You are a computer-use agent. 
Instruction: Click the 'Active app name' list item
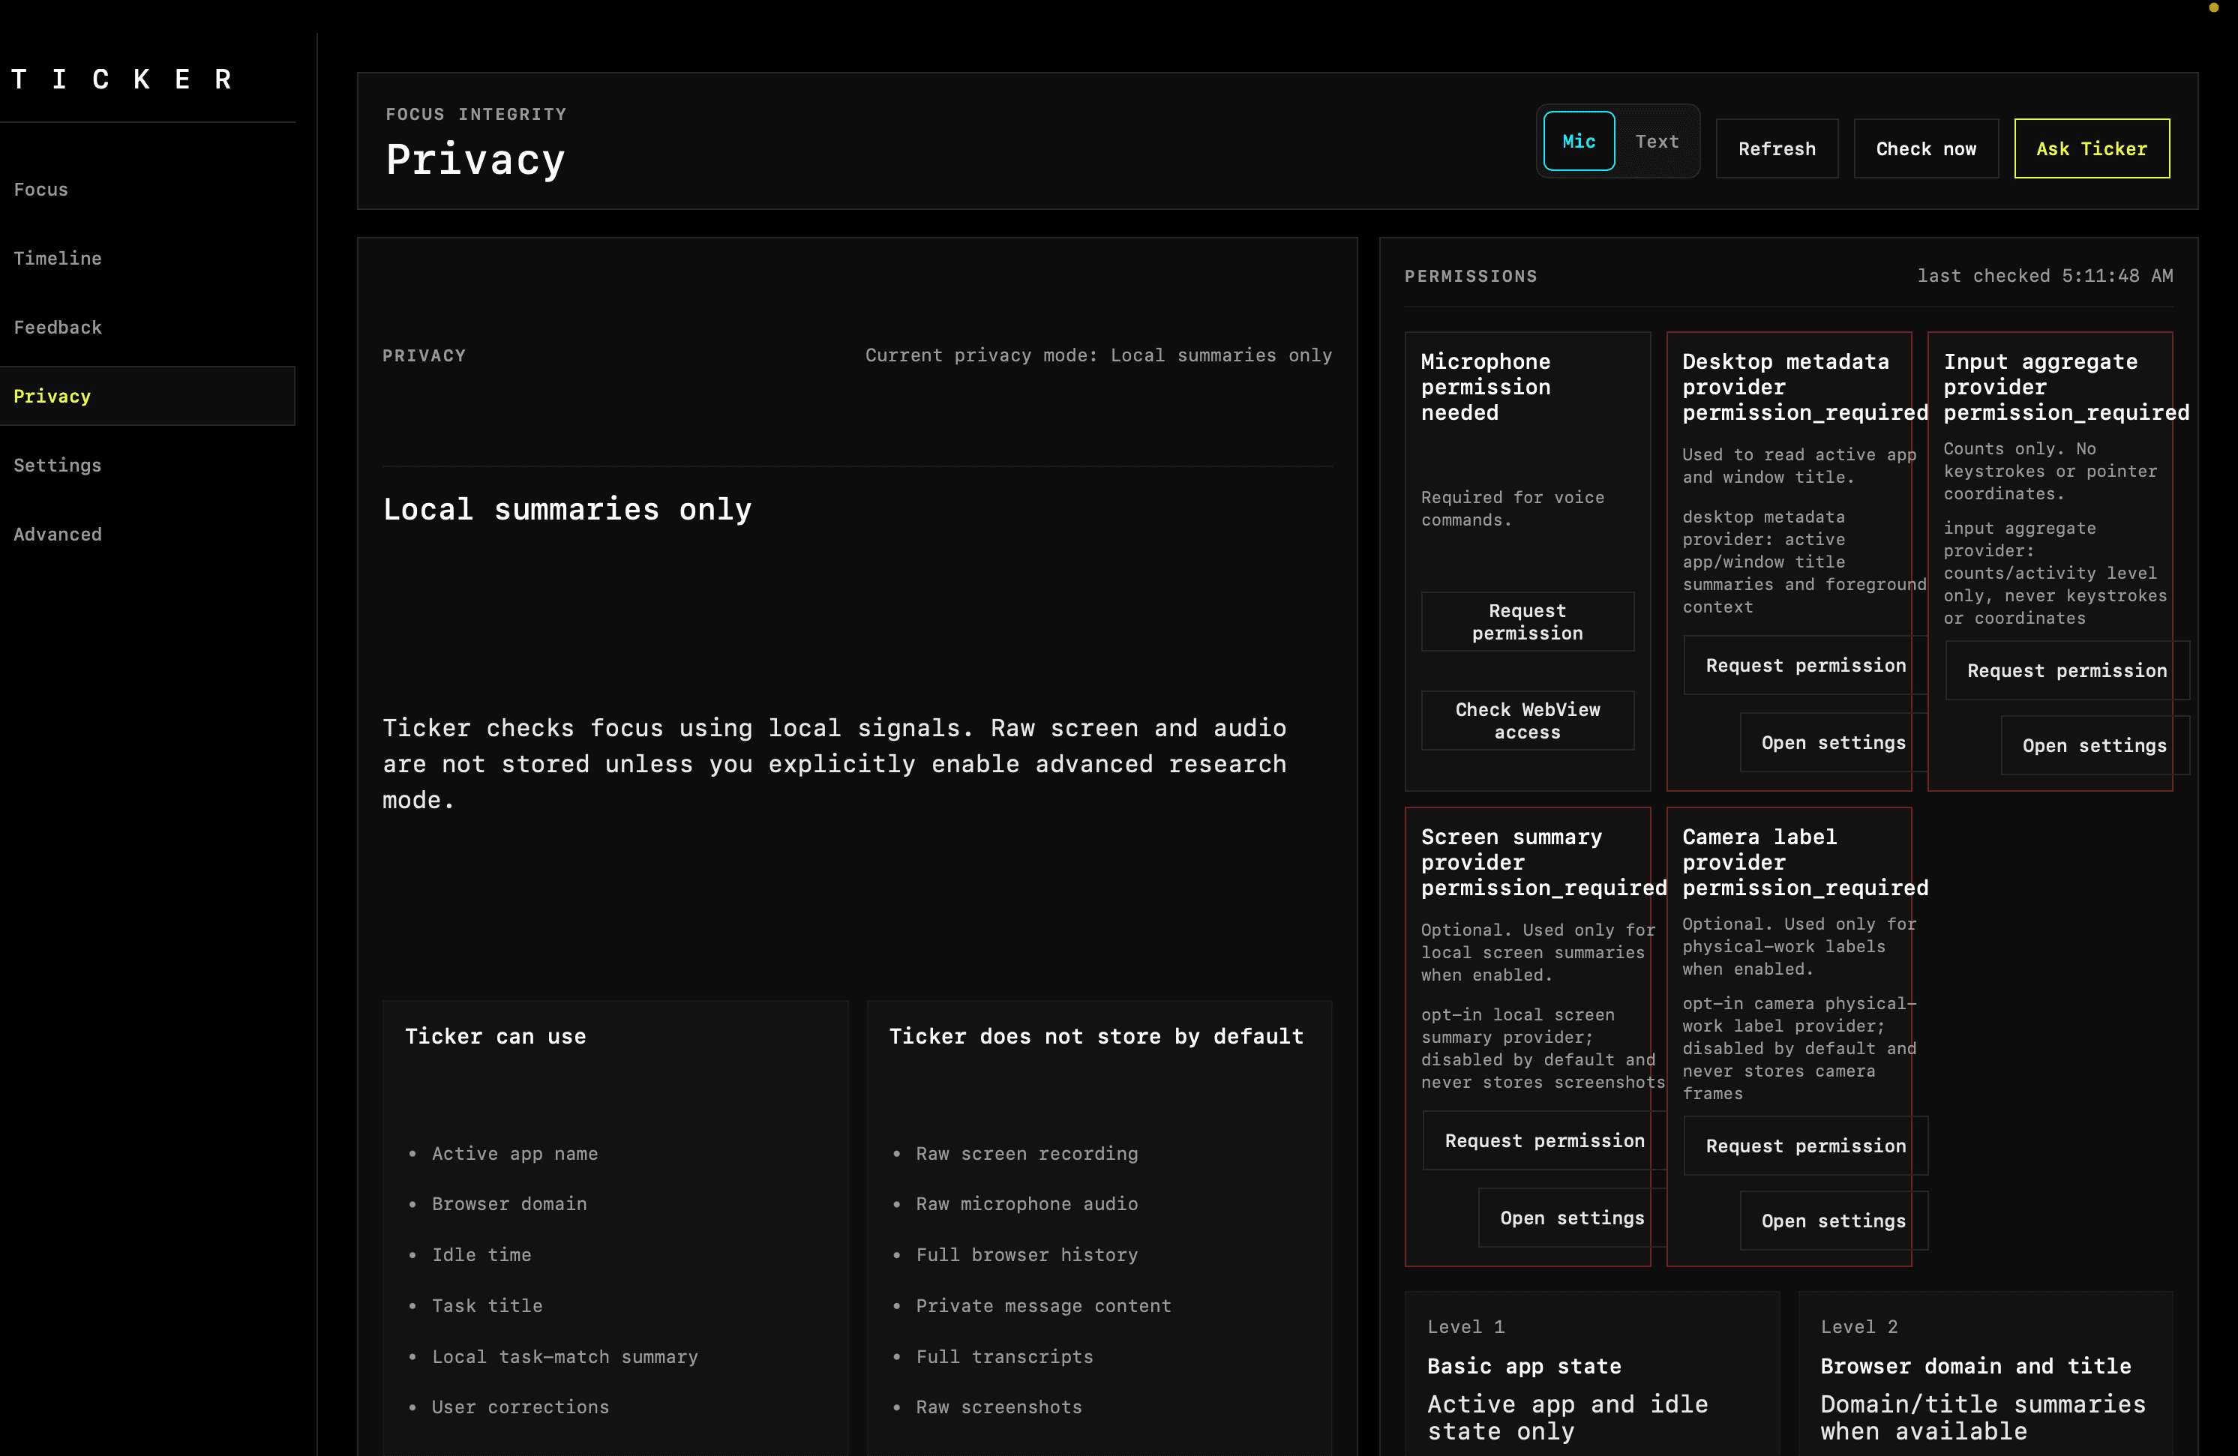514,1153
